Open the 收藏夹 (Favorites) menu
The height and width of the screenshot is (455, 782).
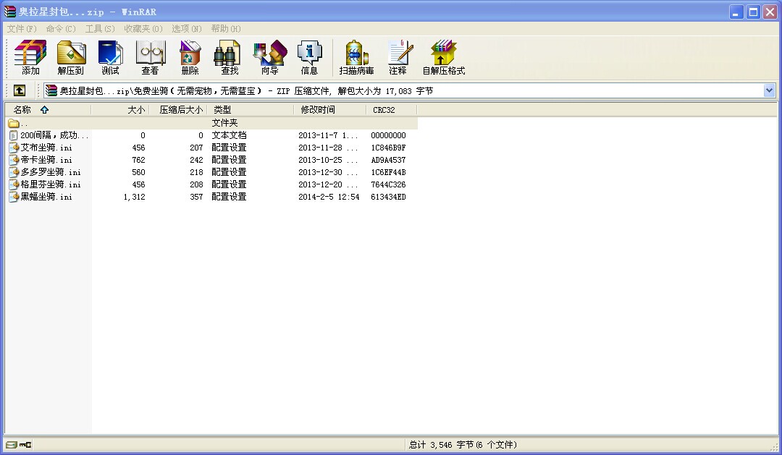(143, 29)
